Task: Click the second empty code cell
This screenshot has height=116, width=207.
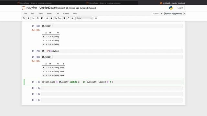Action: pyautogui.click(x=112, y=94)
